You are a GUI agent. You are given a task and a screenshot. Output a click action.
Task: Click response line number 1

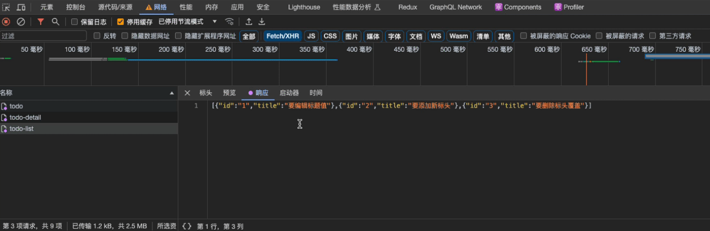click(x=196, y=106)
